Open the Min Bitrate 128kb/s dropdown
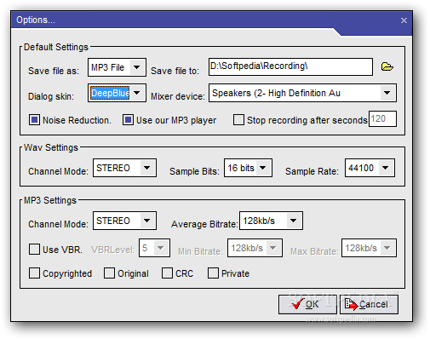Image resolution: width=430 pixels, height=339 pixels. 255,248
